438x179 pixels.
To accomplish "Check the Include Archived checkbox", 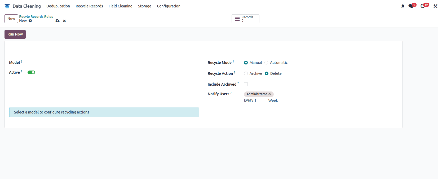I will [246, 84].
